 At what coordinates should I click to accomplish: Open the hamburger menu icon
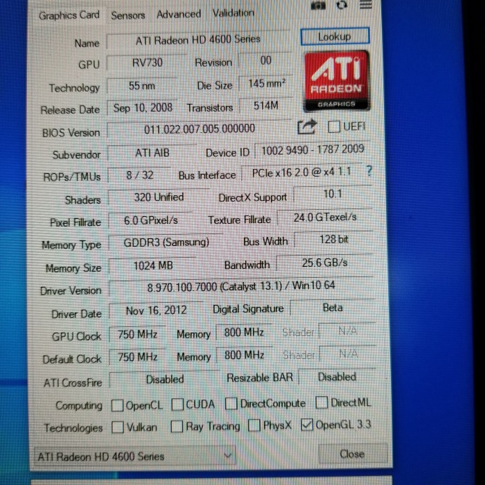(x=365, y=4)
